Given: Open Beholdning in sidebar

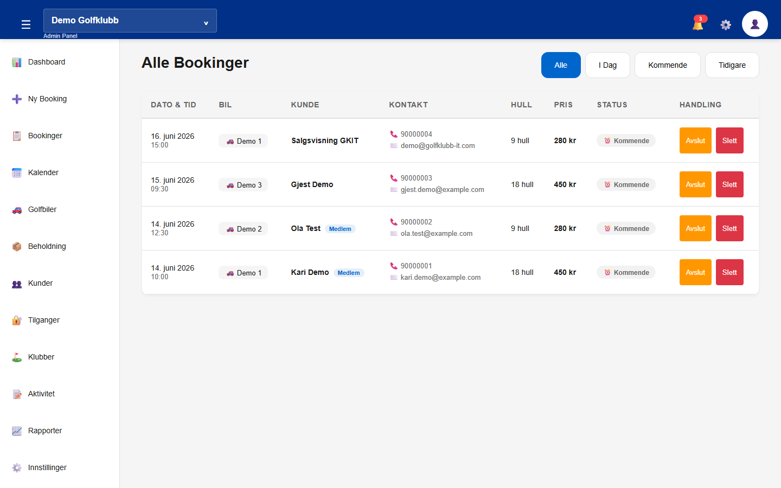Looking at the screenshot, I should point(60,246).
